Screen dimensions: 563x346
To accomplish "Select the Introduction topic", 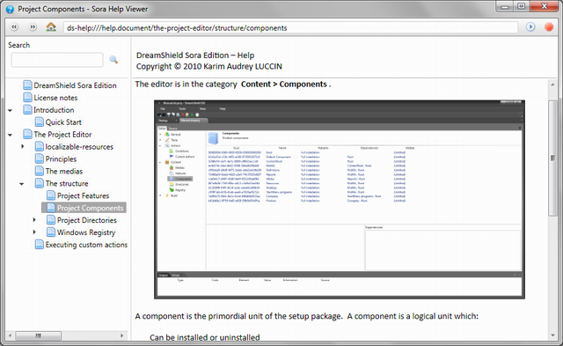I will pos(54,110).
